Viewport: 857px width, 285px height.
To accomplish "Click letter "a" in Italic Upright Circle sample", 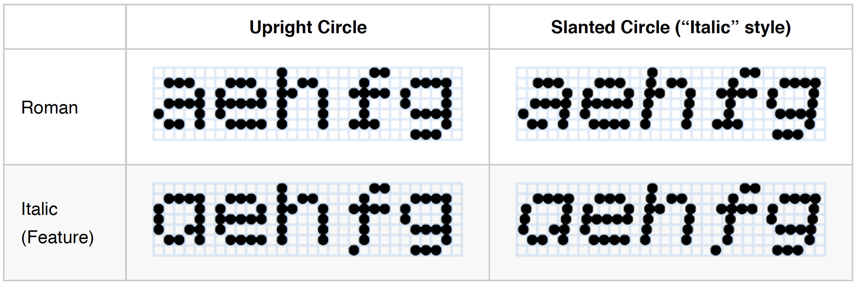I will [179, 219].
